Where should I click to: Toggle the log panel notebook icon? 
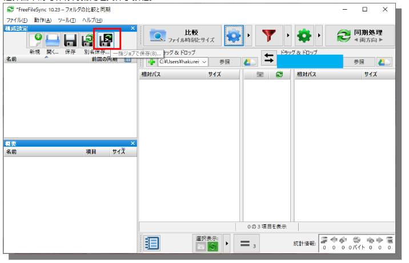152,243
